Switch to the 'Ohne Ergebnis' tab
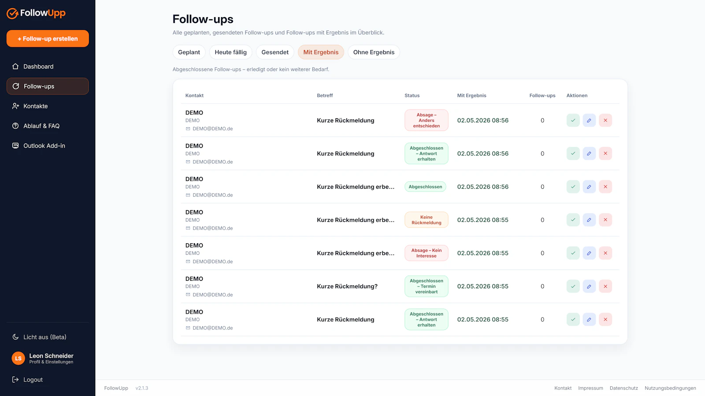Viewport: 705px width, 396px height. (x=374, y=52)
